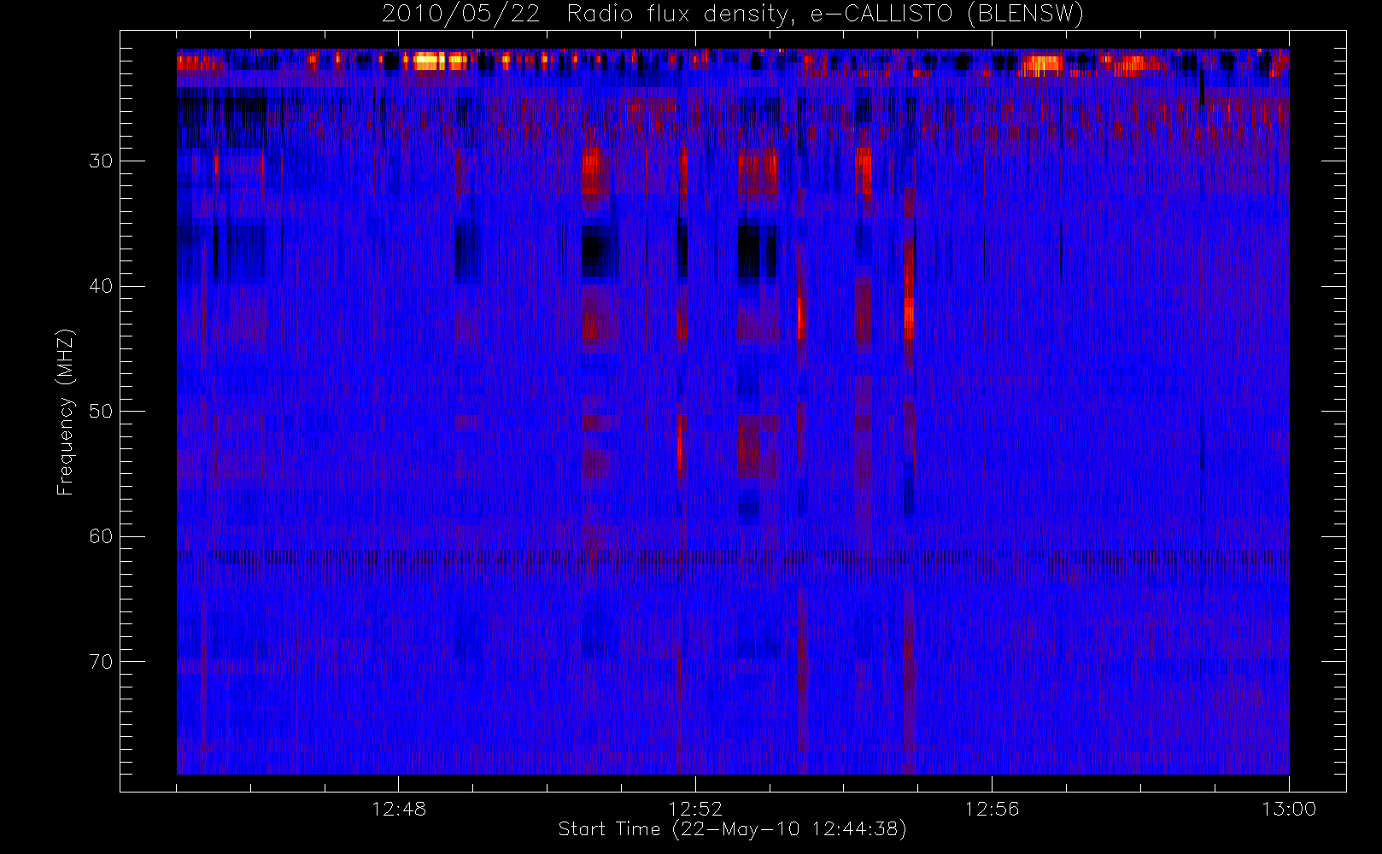
Task: Click the 12:52 time tick label
Action: pyautogui.click(x=695, y=809)
